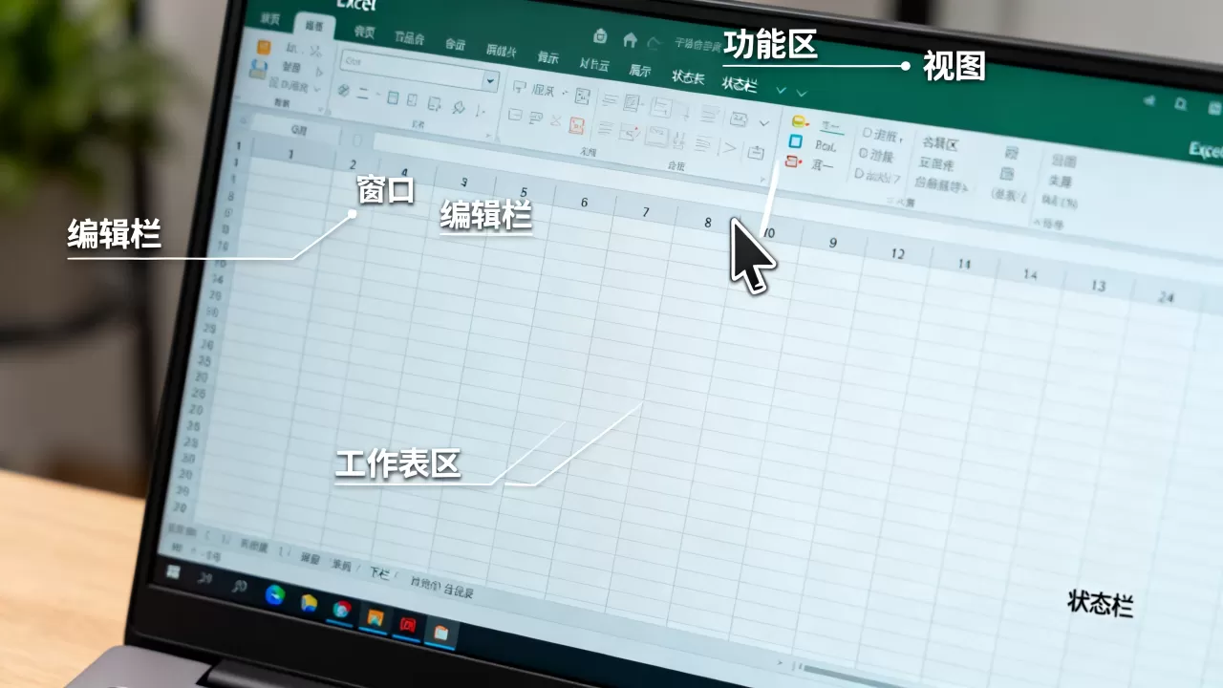Click the scissors Cut icon in ribbon
This screenshot has width=1223, height=688.
point(316,53)
